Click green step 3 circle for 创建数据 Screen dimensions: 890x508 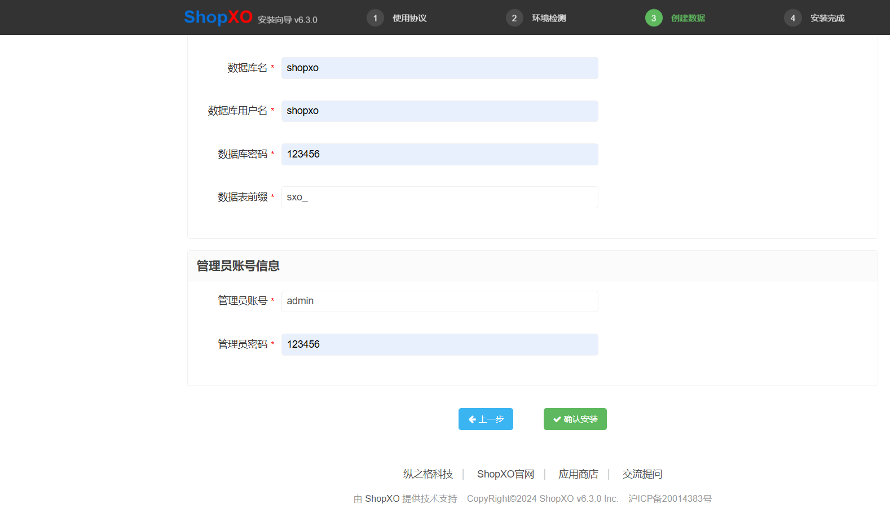point(654,18)
